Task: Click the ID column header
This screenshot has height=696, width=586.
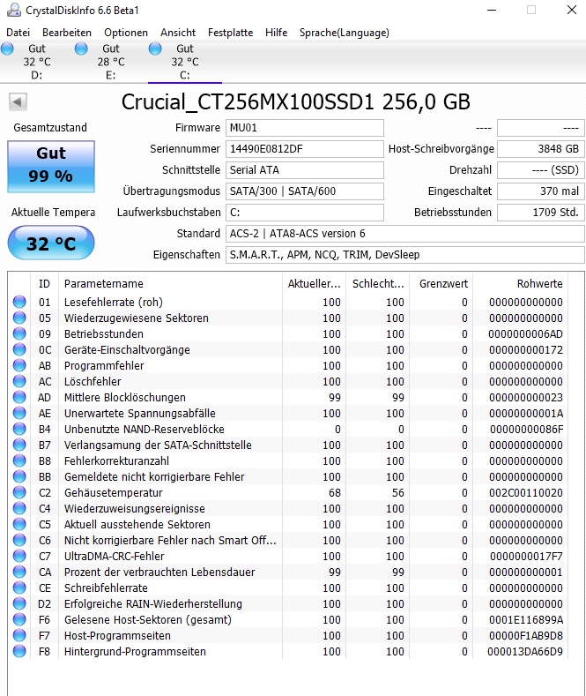Action: click(x=44, y=284)
